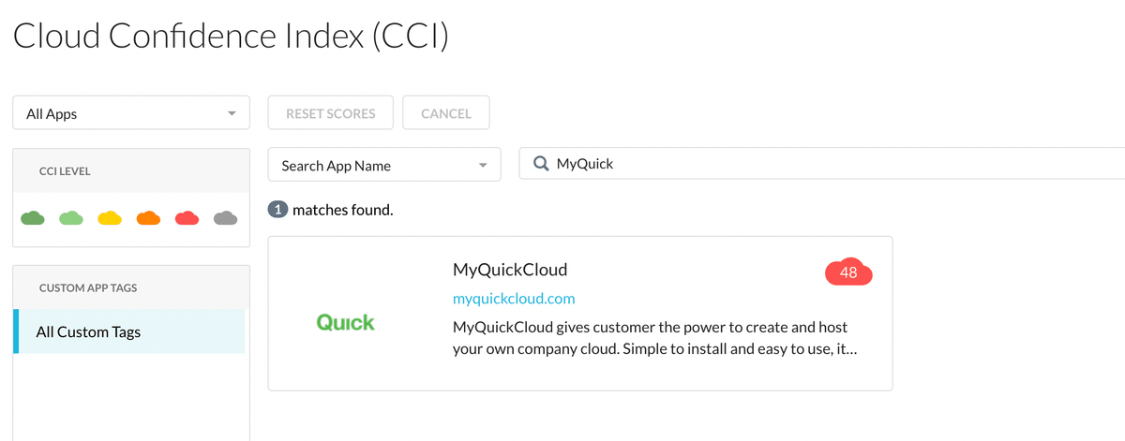Open the myquickcloud.com link

[x=514, y=299]
